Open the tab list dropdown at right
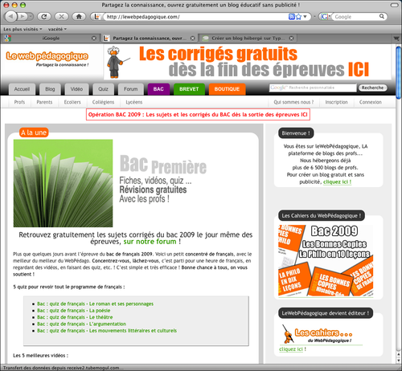402x371 pixels. point(396,39)
